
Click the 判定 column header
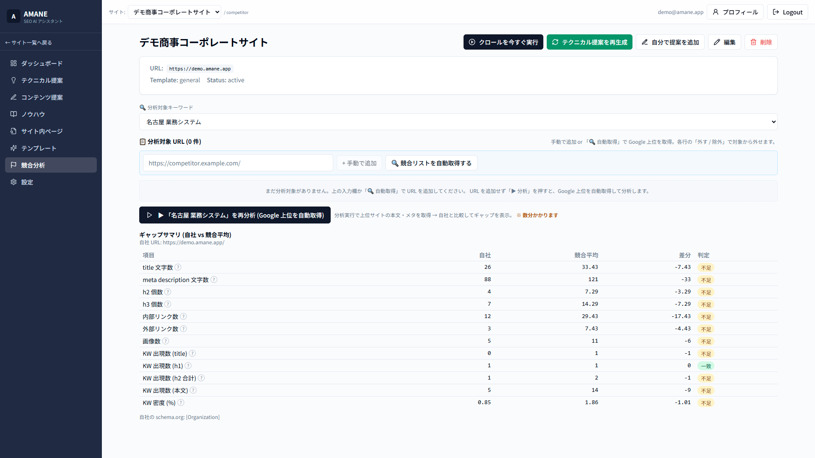pos(703,255)
